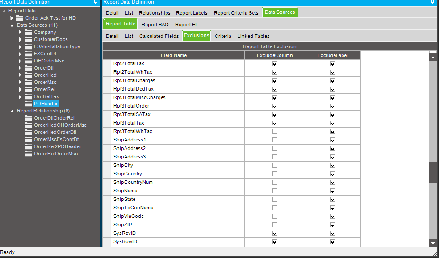Select the ShipToConName field name cell
This screenshot has height=258, width=439.
point(177,208)
